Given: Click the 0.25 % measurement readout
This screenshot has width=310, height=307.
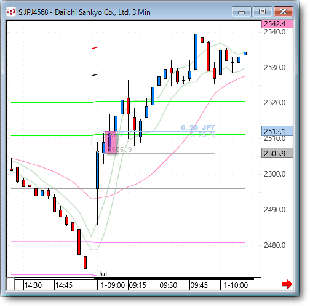Looking at the screenshot, I should 202,135.
